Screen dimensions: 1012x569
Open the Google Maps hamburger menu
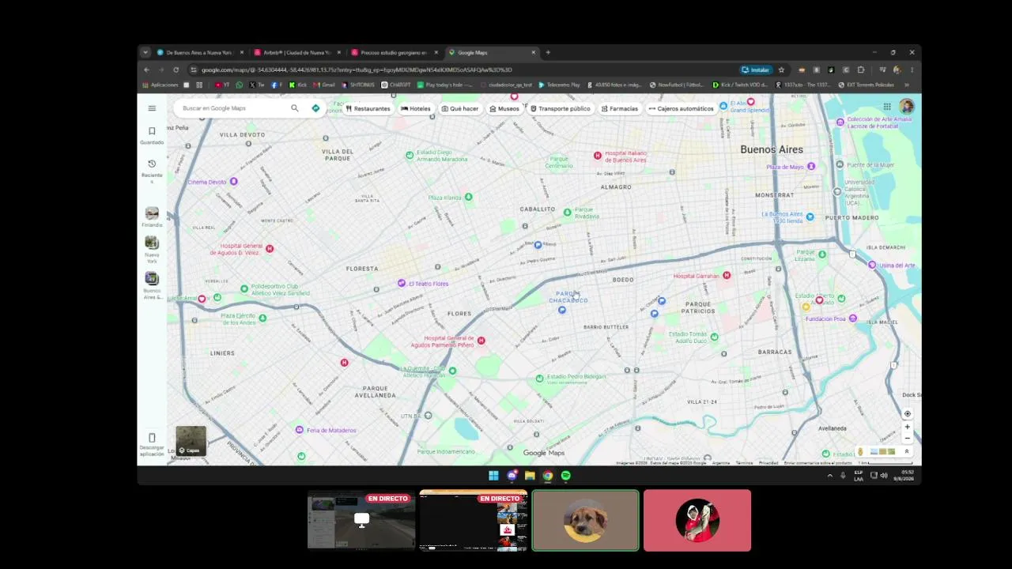[152, 108]
